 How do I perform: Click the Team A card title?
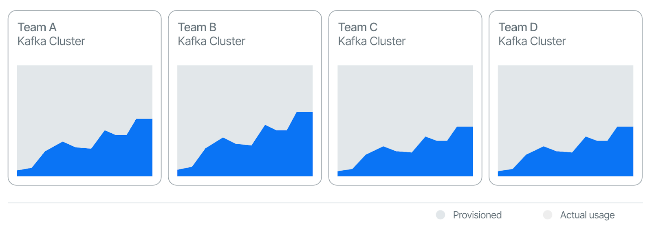(x=37, y=27)
